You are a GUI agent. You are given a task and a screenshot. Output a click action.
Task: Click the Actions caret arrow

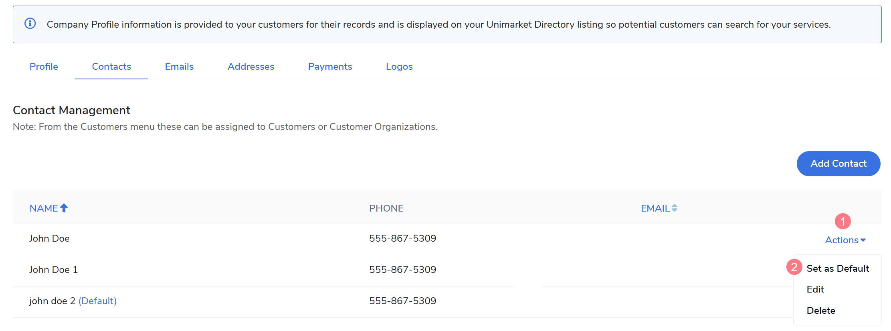[x=863, y=240]
